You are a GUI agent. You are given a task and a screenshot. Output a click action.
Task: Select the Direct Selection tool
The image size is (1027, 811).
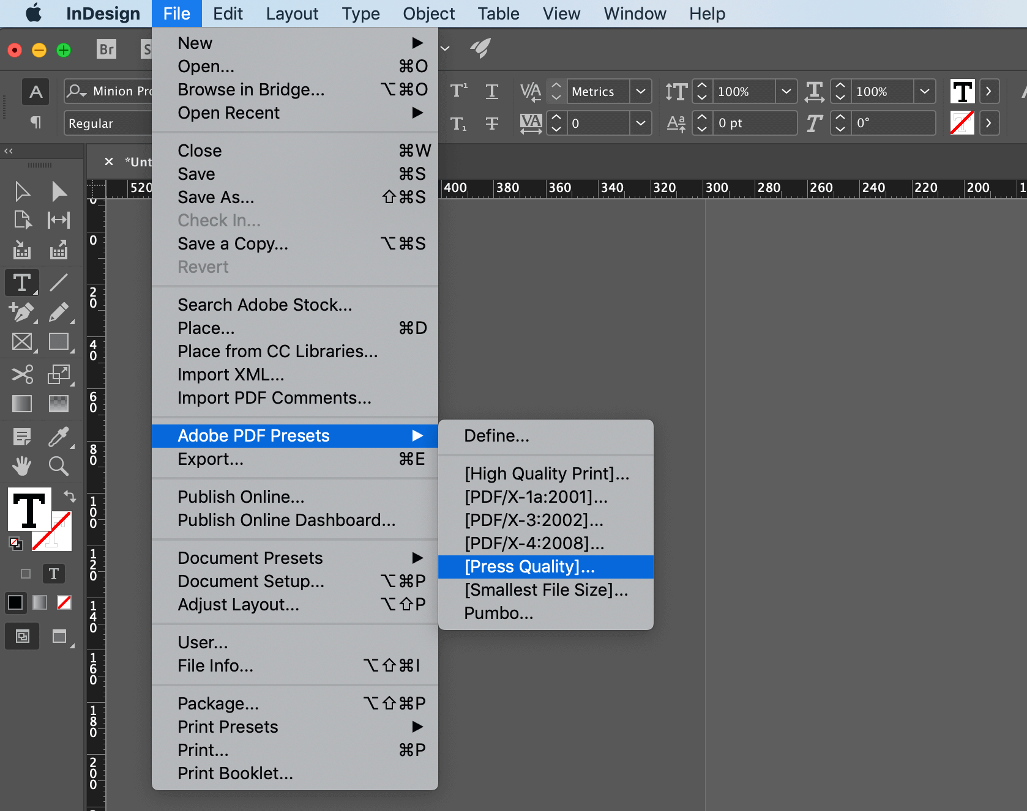tap(59, 191)
